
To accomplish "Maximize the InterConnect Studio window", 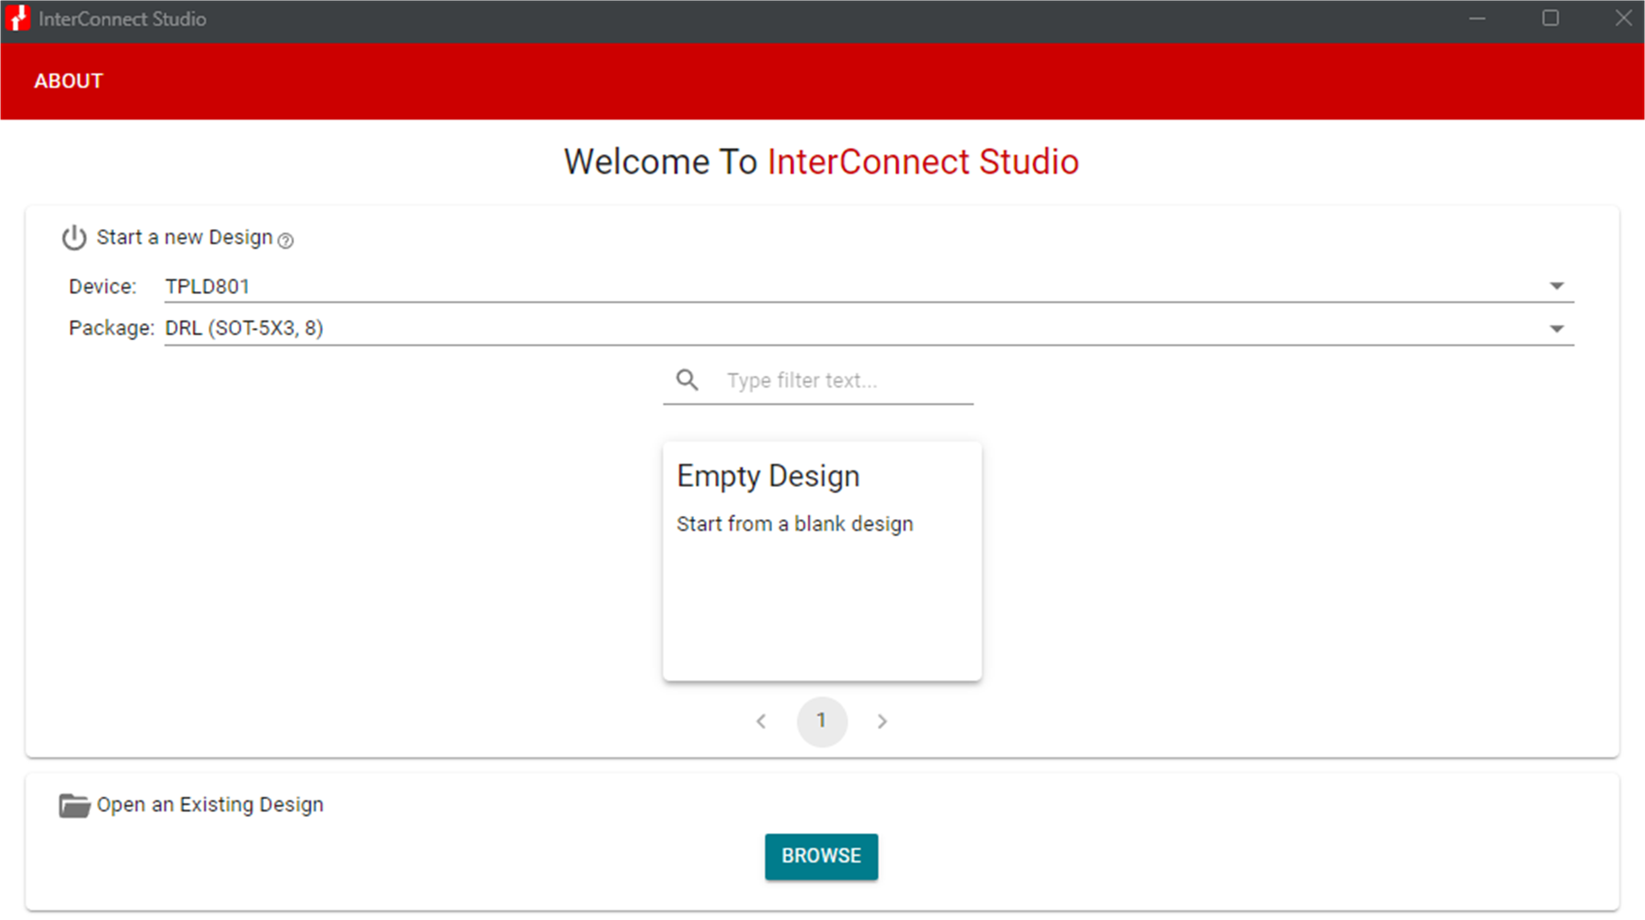I will pyautogui.click(x=1550, y=18).
